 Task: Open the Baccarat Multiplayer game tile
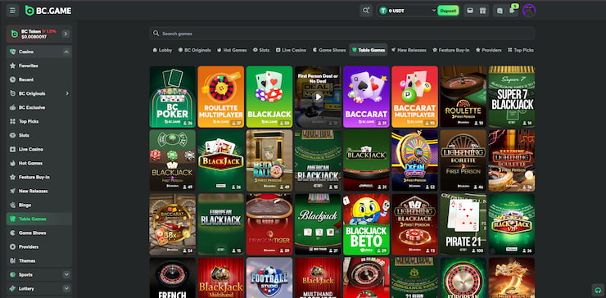pyautogui.click(x=414, y=97)
